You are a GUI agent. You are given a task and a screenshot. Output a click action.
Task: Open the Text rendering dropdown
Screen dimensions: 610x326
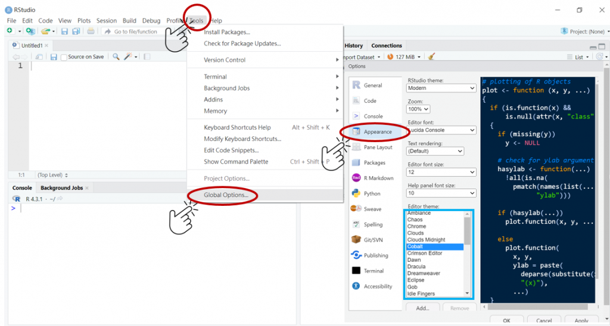435,151
